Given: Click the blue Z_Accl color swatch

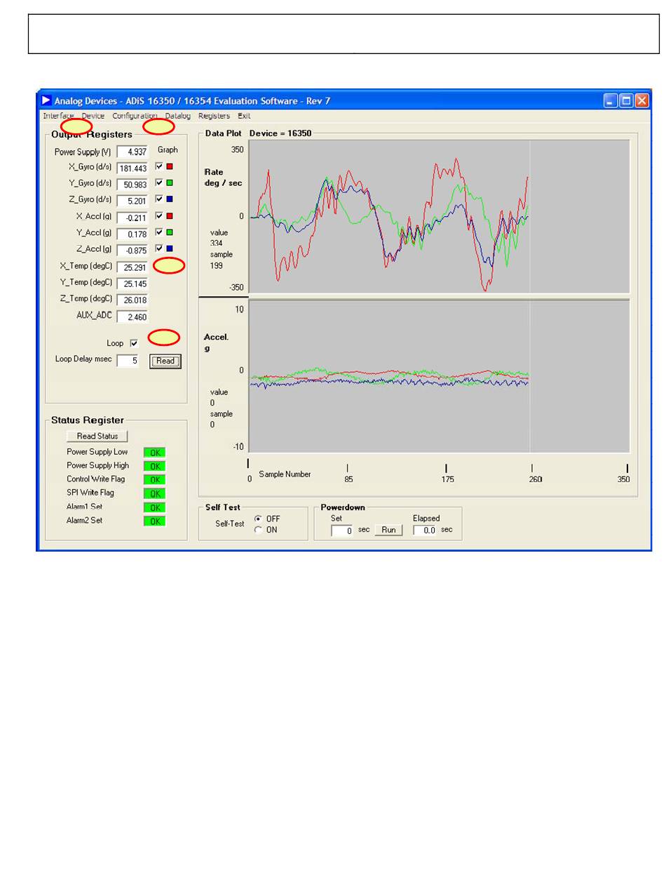Looking at the screenshot, I should [170, 248].
